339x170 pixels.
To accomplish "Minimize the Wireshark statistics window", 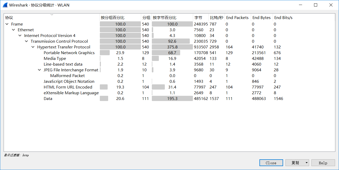I will [x=301, y=5].
